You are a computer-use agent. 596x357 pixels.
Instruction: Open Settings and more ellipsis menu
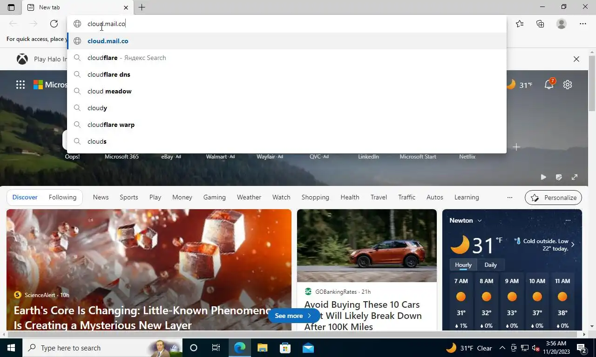[583, 24]
